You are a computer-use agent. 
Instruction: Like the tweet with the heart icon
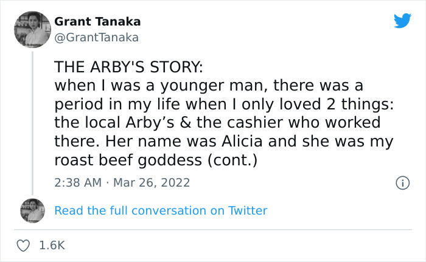tap(24, 245)
